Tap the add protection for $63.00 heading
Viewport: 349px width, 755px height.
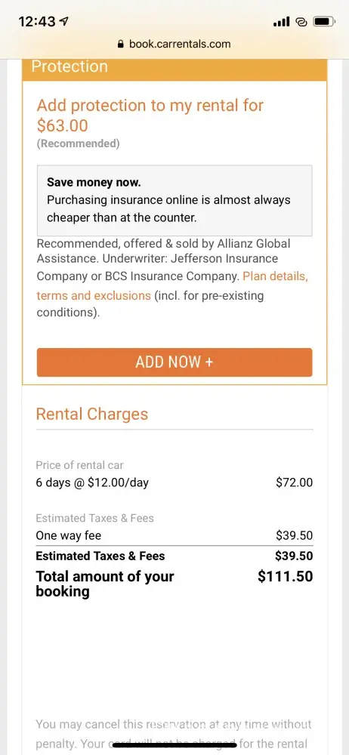(x=150, y=116)
